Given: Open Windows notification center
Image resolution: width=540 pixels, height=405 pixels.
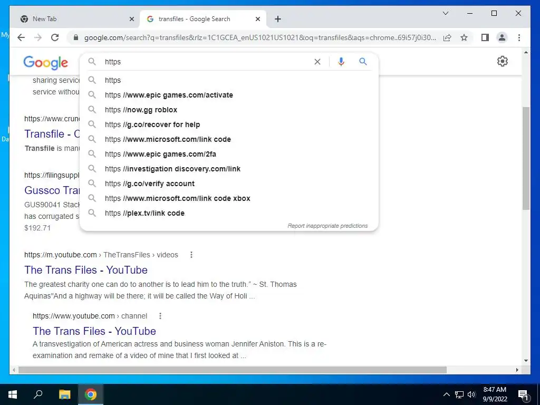Looking at the screenshot, I should pyautogui.click(x=524, y=394).
